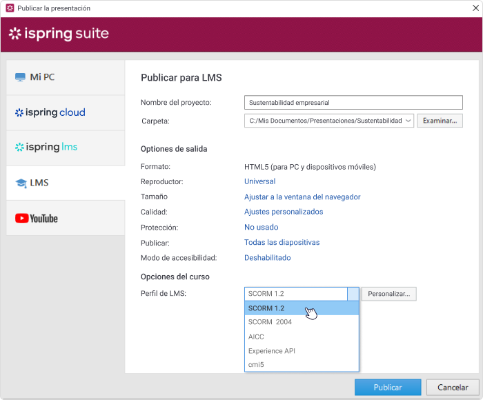Viewport: 483px width, 400px height.
Task: Click the No usado protection link
Action: pos(262,228)
